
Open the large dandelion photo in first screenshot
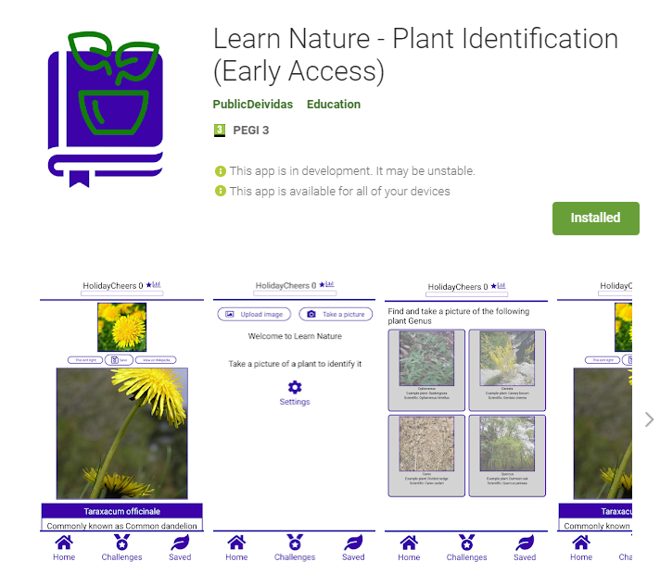tap(122, 433)
